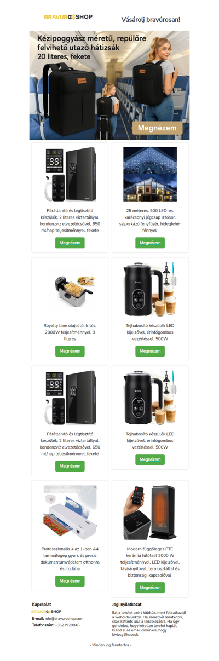Image resolution: width=219 pixels, height=661 pixels.
Task: Open the backpack offer via the banner's Megnézem button
Action: pyautogui.click(x=157, y=128)
